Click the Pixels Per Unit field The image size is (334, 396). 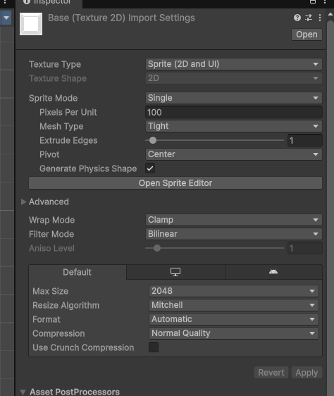pos(234,112)
